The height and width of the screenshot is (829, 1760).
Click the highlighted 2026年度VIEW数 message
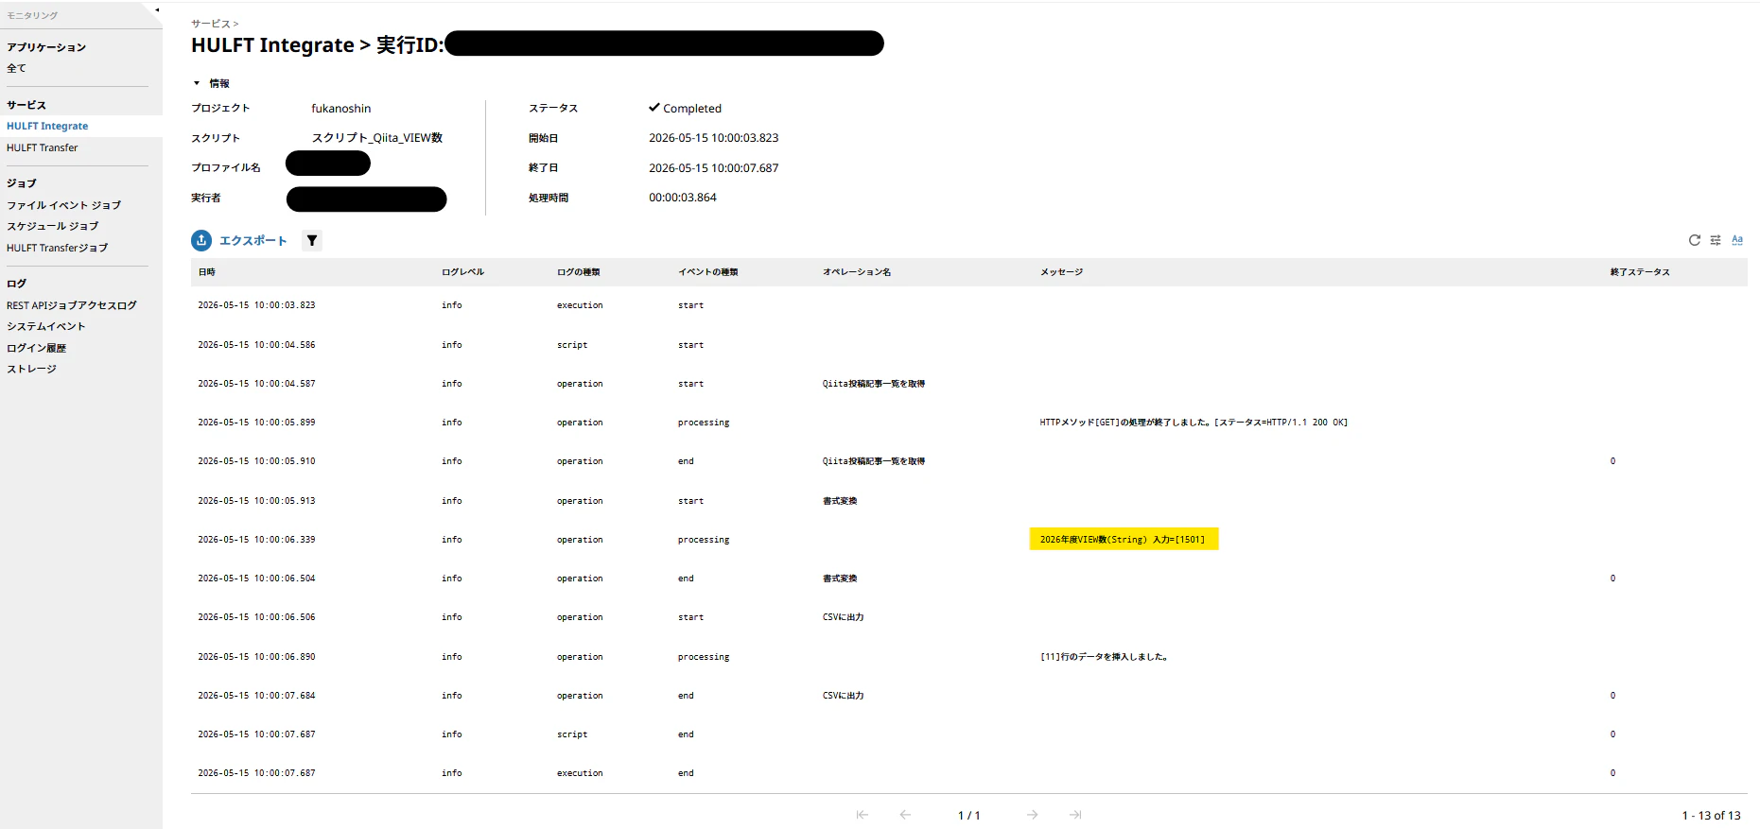(x=1124, y=539)
